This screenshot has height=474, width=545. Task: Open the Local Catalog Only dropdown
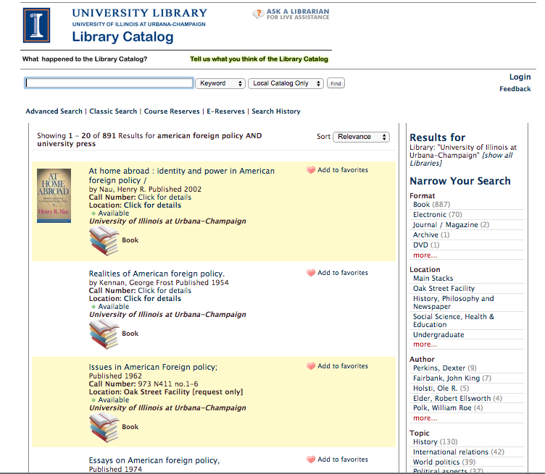[x=286, y=83]
